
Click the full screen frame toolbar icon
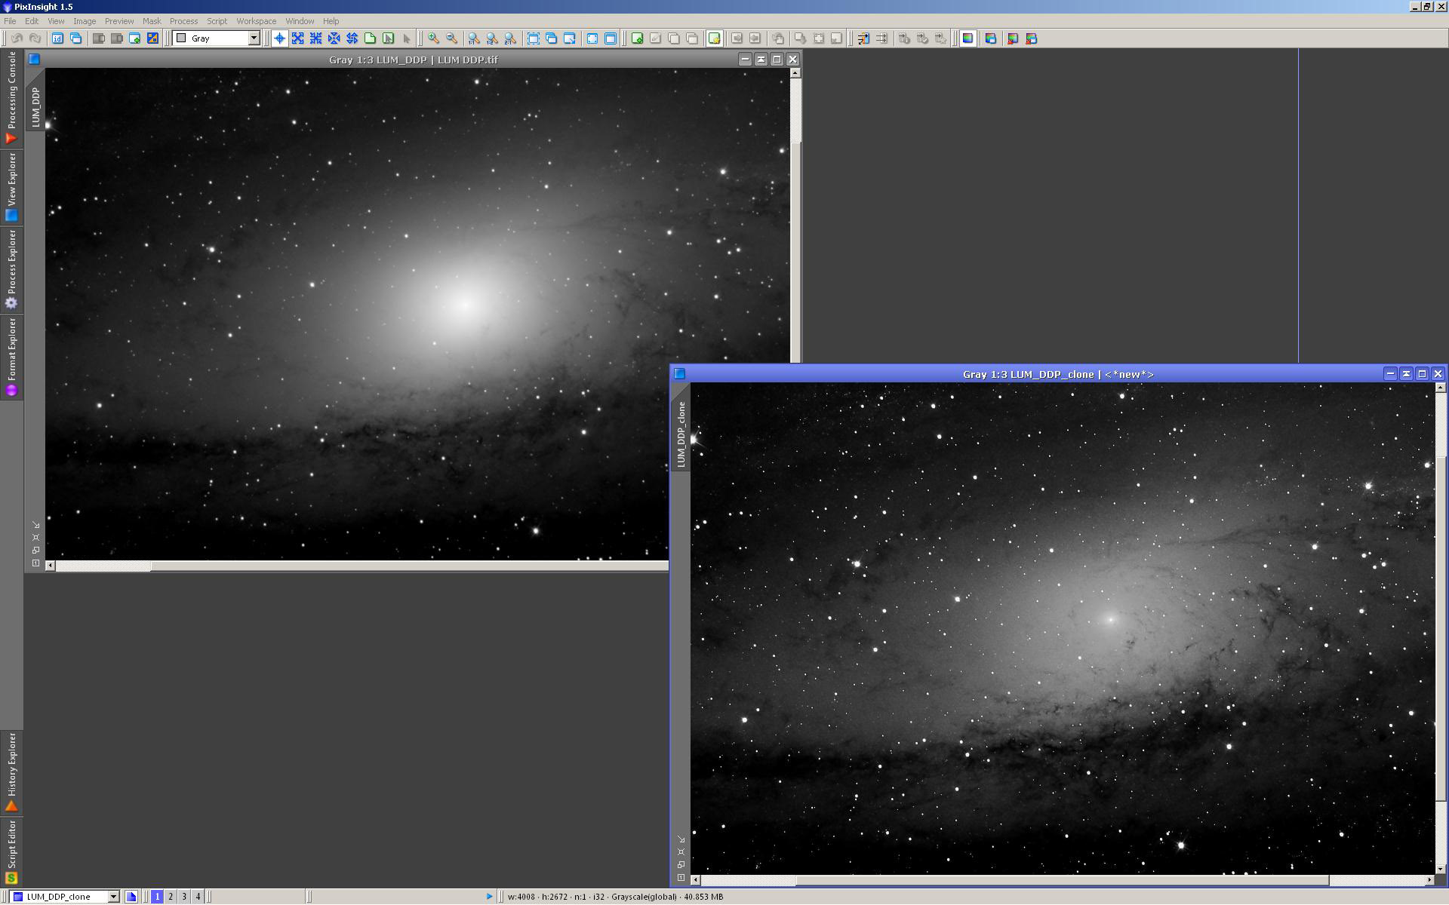tap(592, 38)
